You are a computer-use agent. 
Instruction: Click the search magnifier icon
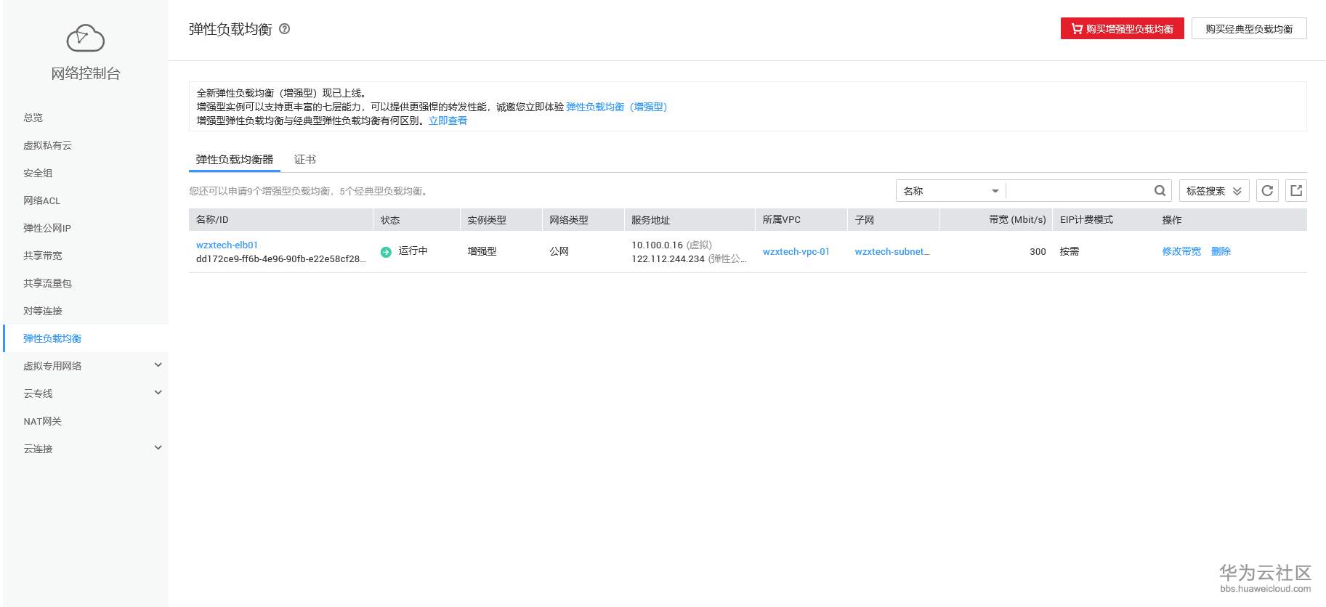(x=1160, y=191)
